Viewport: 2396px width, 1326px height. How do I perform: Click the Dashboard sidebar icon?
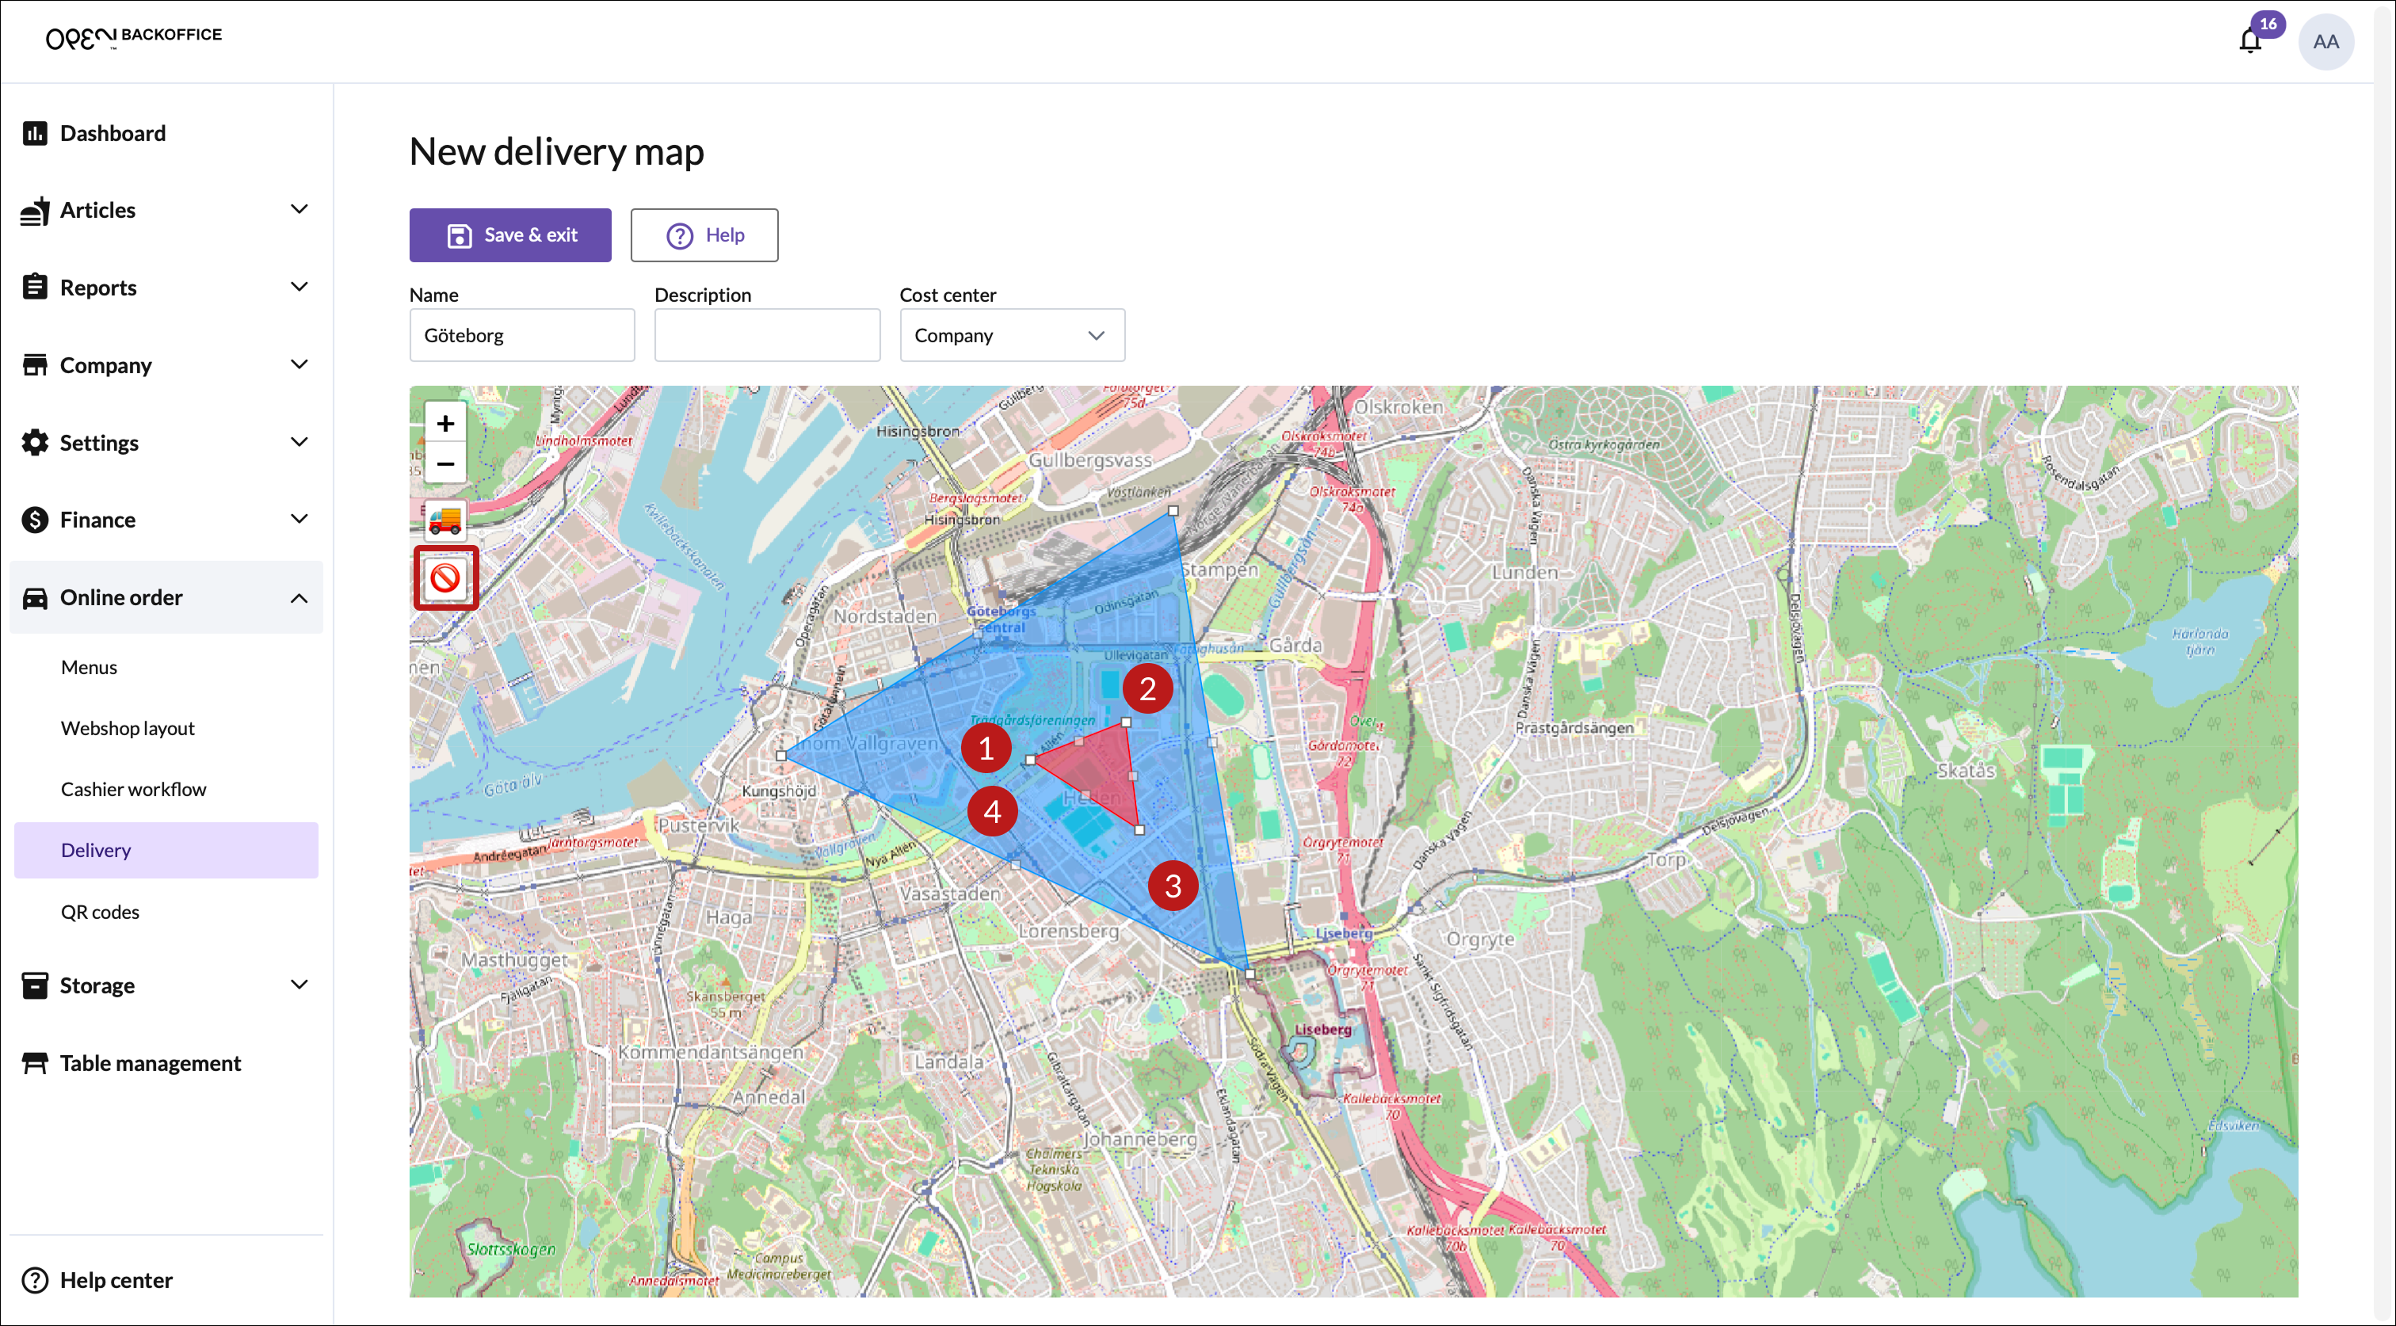[x=36, y=133]
